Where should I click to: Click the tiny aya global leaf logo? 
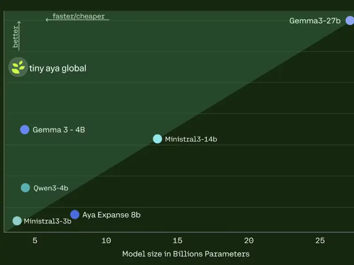pyautogui.click(x=18, y=67)
